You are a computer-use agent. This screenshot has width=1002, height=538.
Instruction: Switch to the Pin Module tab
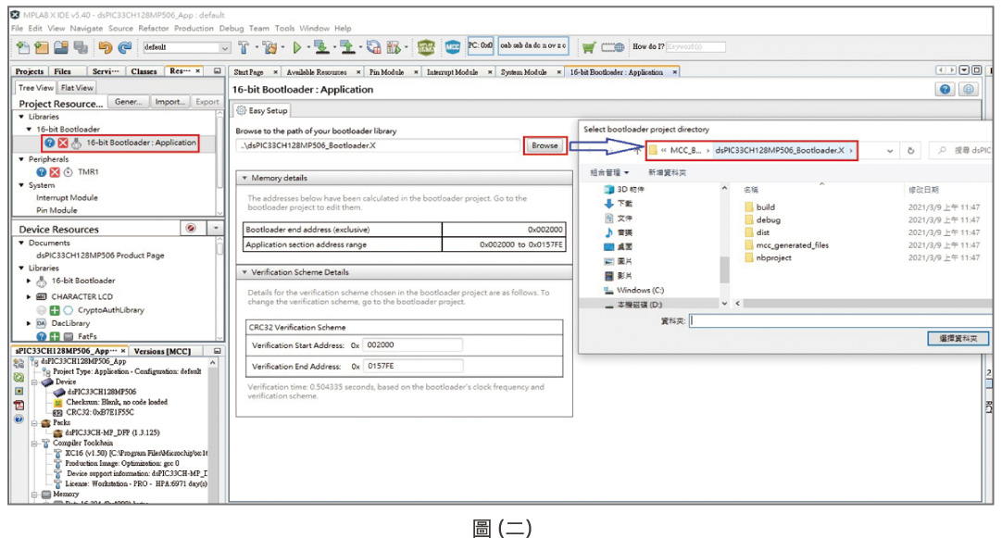pyautogui.click(x=386, y=72)
